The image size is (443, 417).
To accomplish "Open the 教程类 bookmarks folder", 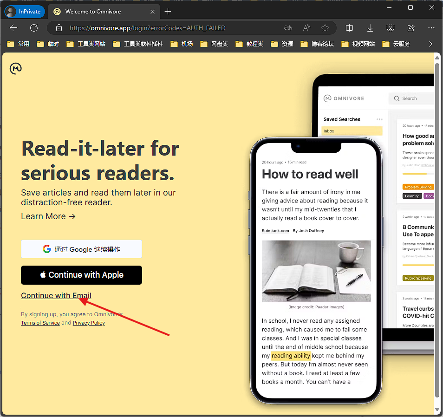I will click(249, 44).
